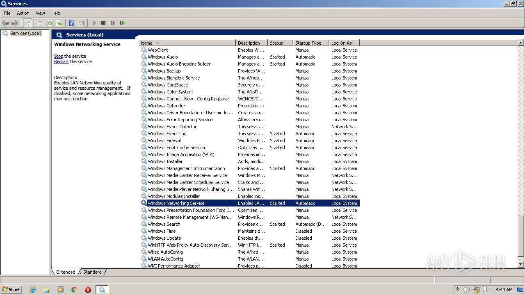
Task: Open the Action Center flag icon
Action: tap(486, 290)
